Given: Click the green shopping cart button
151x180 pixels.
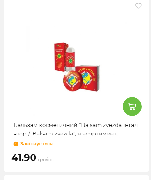Looking at the screenshot, I should pos(132,107).
